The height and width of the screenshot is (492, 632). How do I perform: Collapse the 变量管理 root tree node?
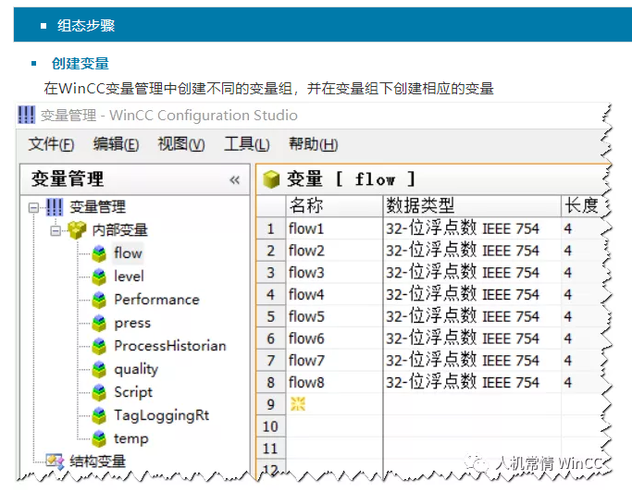(x=33, y=207)
